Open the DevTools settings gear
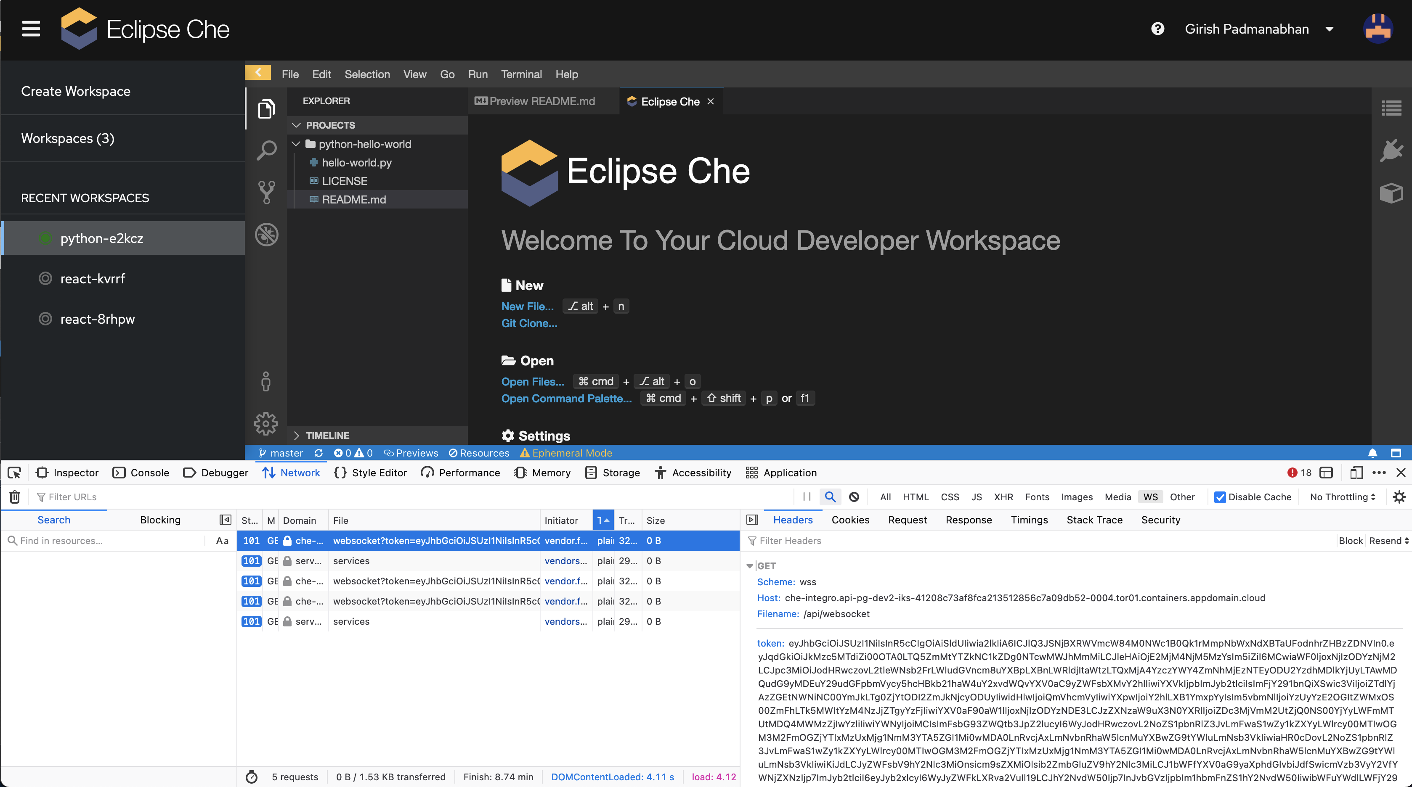The width and height of the screenshot is (1412, 787). click(1399, 497)
